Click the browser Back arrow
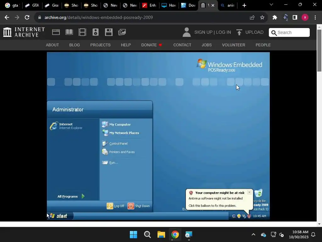 pyautogui.click(x=7, y=18)
